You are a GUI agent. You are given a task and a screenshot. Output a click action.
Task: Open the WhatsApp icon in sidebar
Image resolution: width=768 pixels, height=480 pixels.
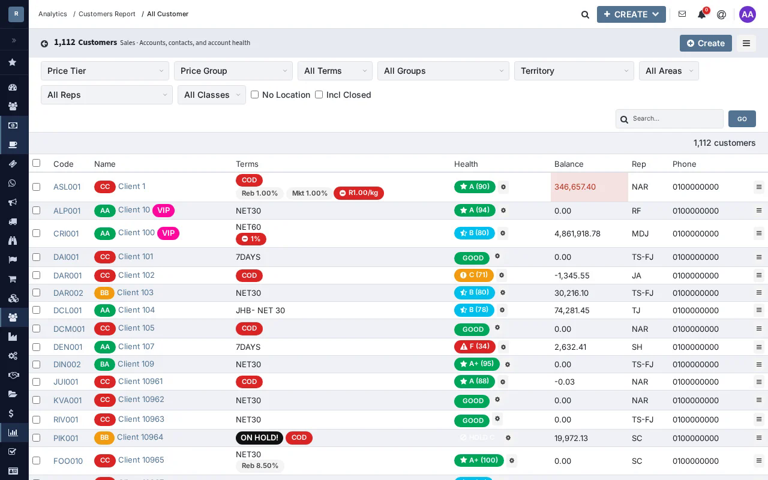[13, 183]
